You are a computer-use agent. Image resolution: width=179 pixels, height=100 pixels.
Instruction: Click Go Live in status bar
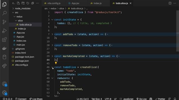point(142,99)
